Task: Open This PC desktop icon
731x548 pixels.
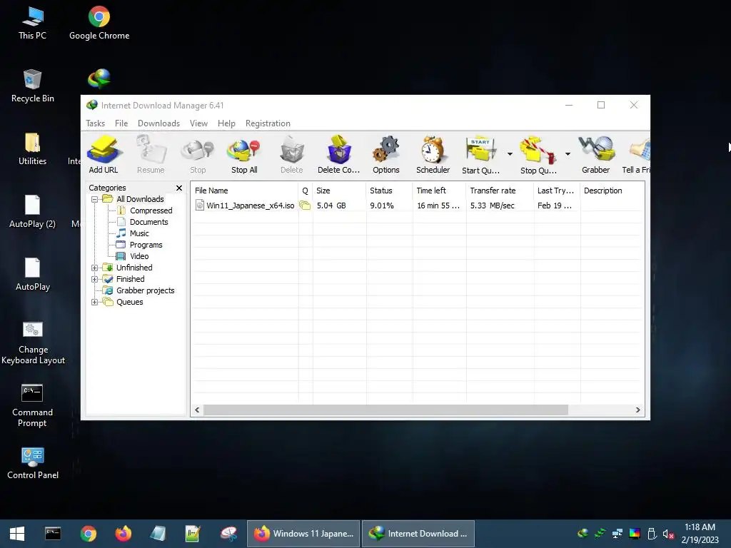Action: 33,23
